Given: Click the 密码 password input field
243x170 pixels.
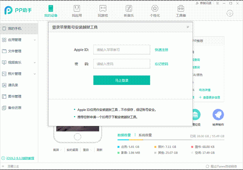Looking at the screenshot, I should pos(121,64).
